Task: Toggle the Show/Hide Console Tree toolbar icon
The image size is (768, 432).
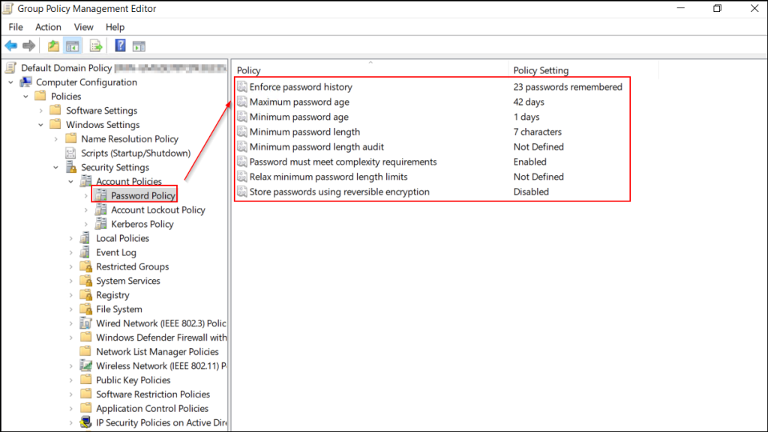Action: click(71, 45)
